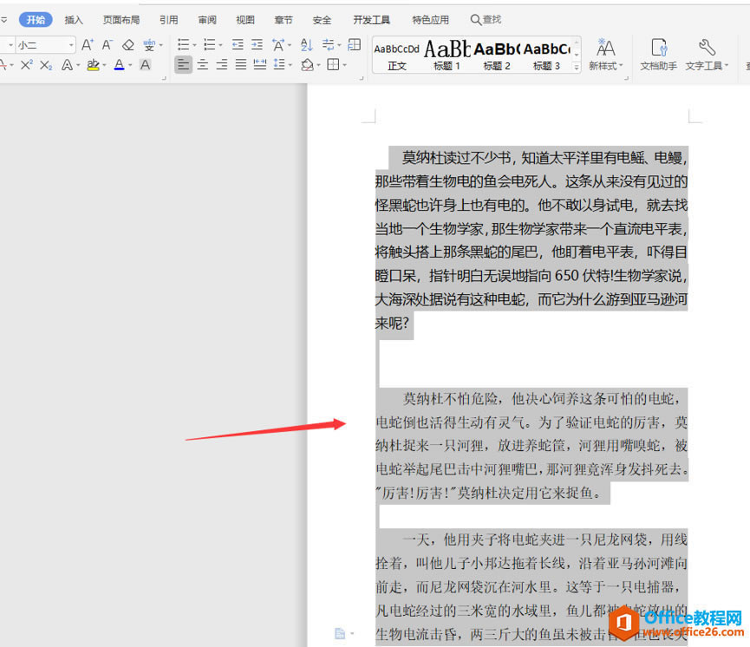Switch to the 开始 tab
This screenshot has height=647, width=750.
click(x=36, y=20)
